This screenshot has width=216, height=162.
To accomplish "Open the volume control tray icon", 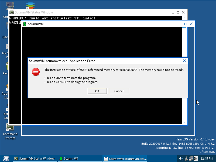I will [181, 158].
